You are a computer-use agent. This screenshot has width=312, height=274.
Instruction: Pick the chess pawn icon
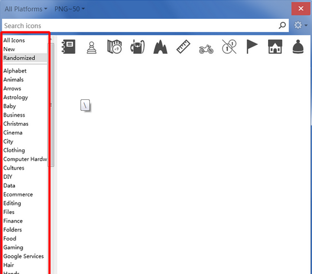91,48
